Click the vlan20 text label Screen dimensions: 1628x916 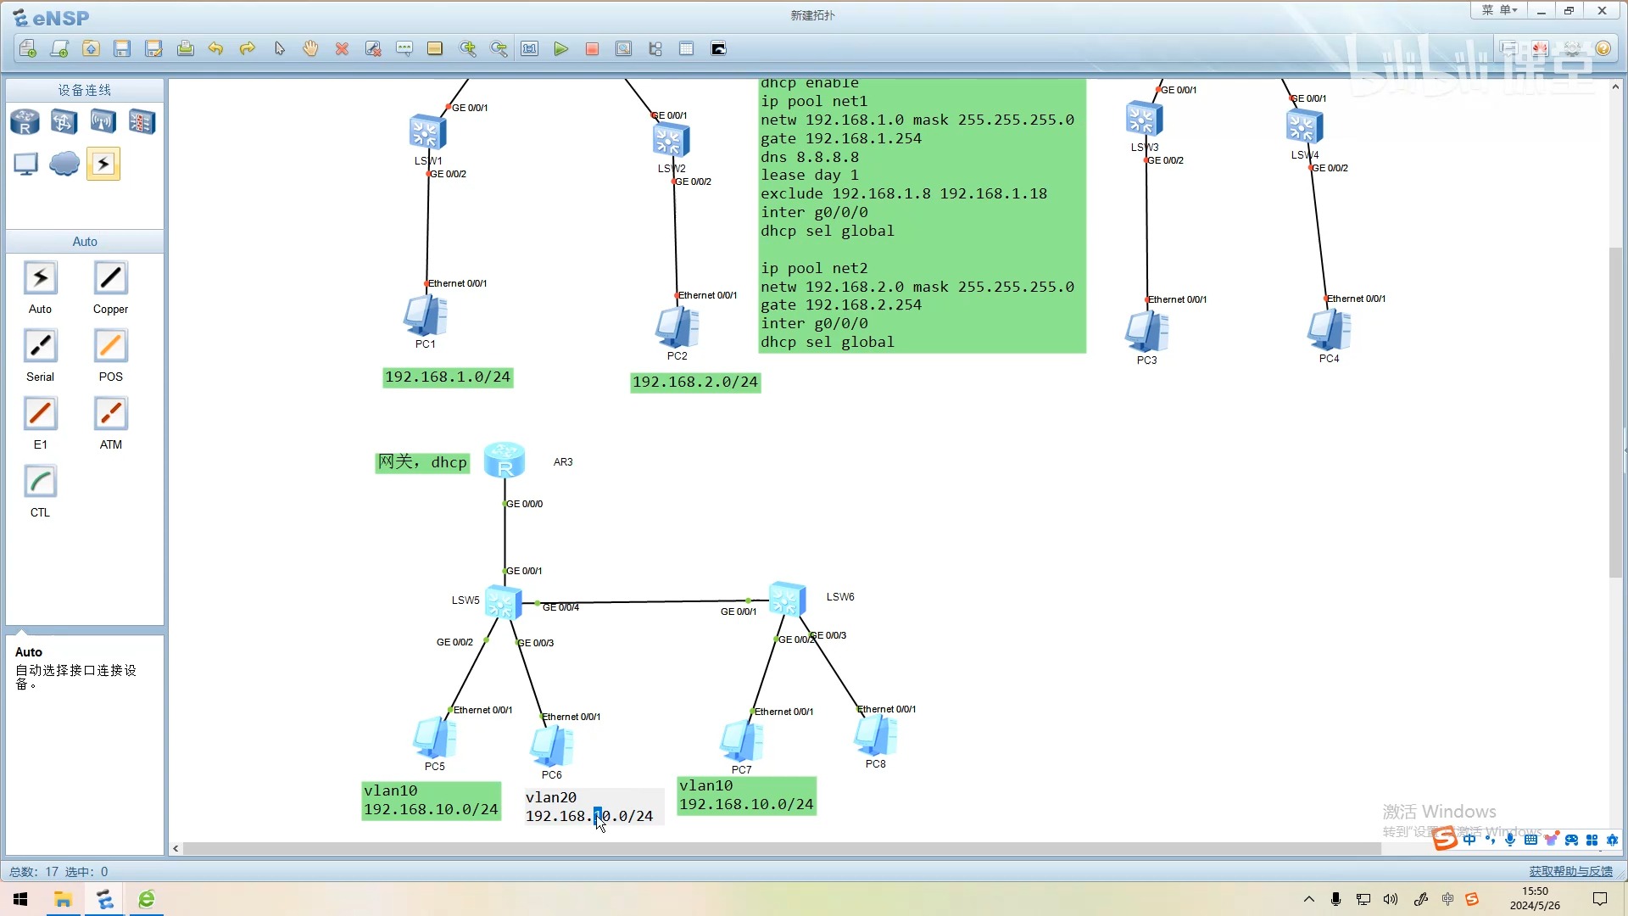pos(551,797)
